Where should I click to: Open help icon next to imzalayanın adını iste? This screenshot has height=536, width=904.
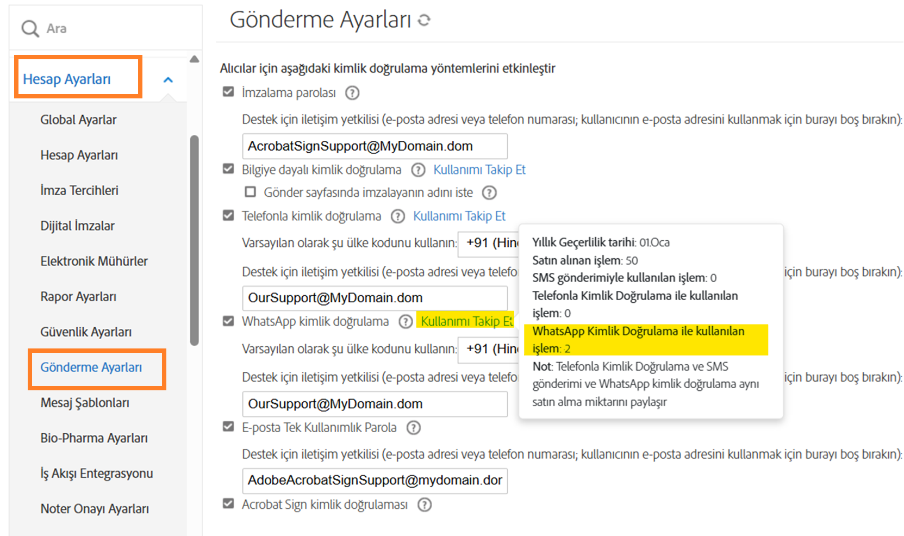pyautogui.click(x=489, y=192)
